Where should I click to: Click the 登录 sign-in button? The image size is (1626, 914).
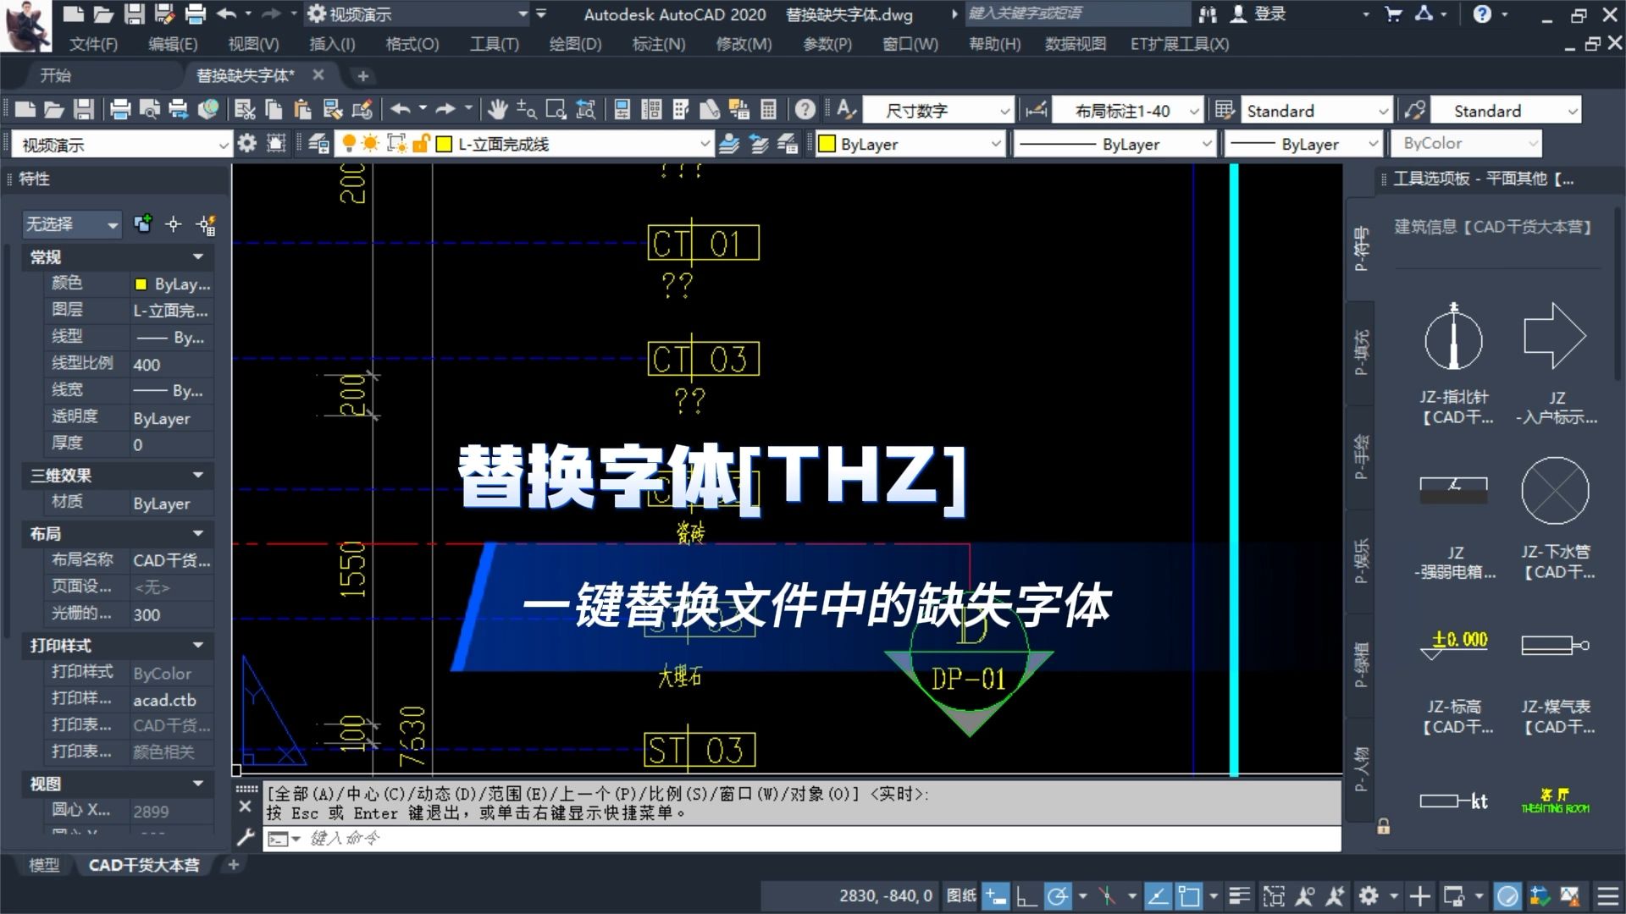pos(1269,14)
